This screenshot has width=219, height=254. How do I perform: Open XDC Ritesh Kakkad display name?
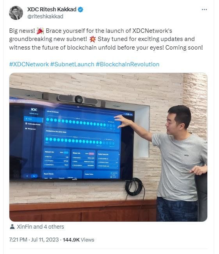tap(52, 9)
